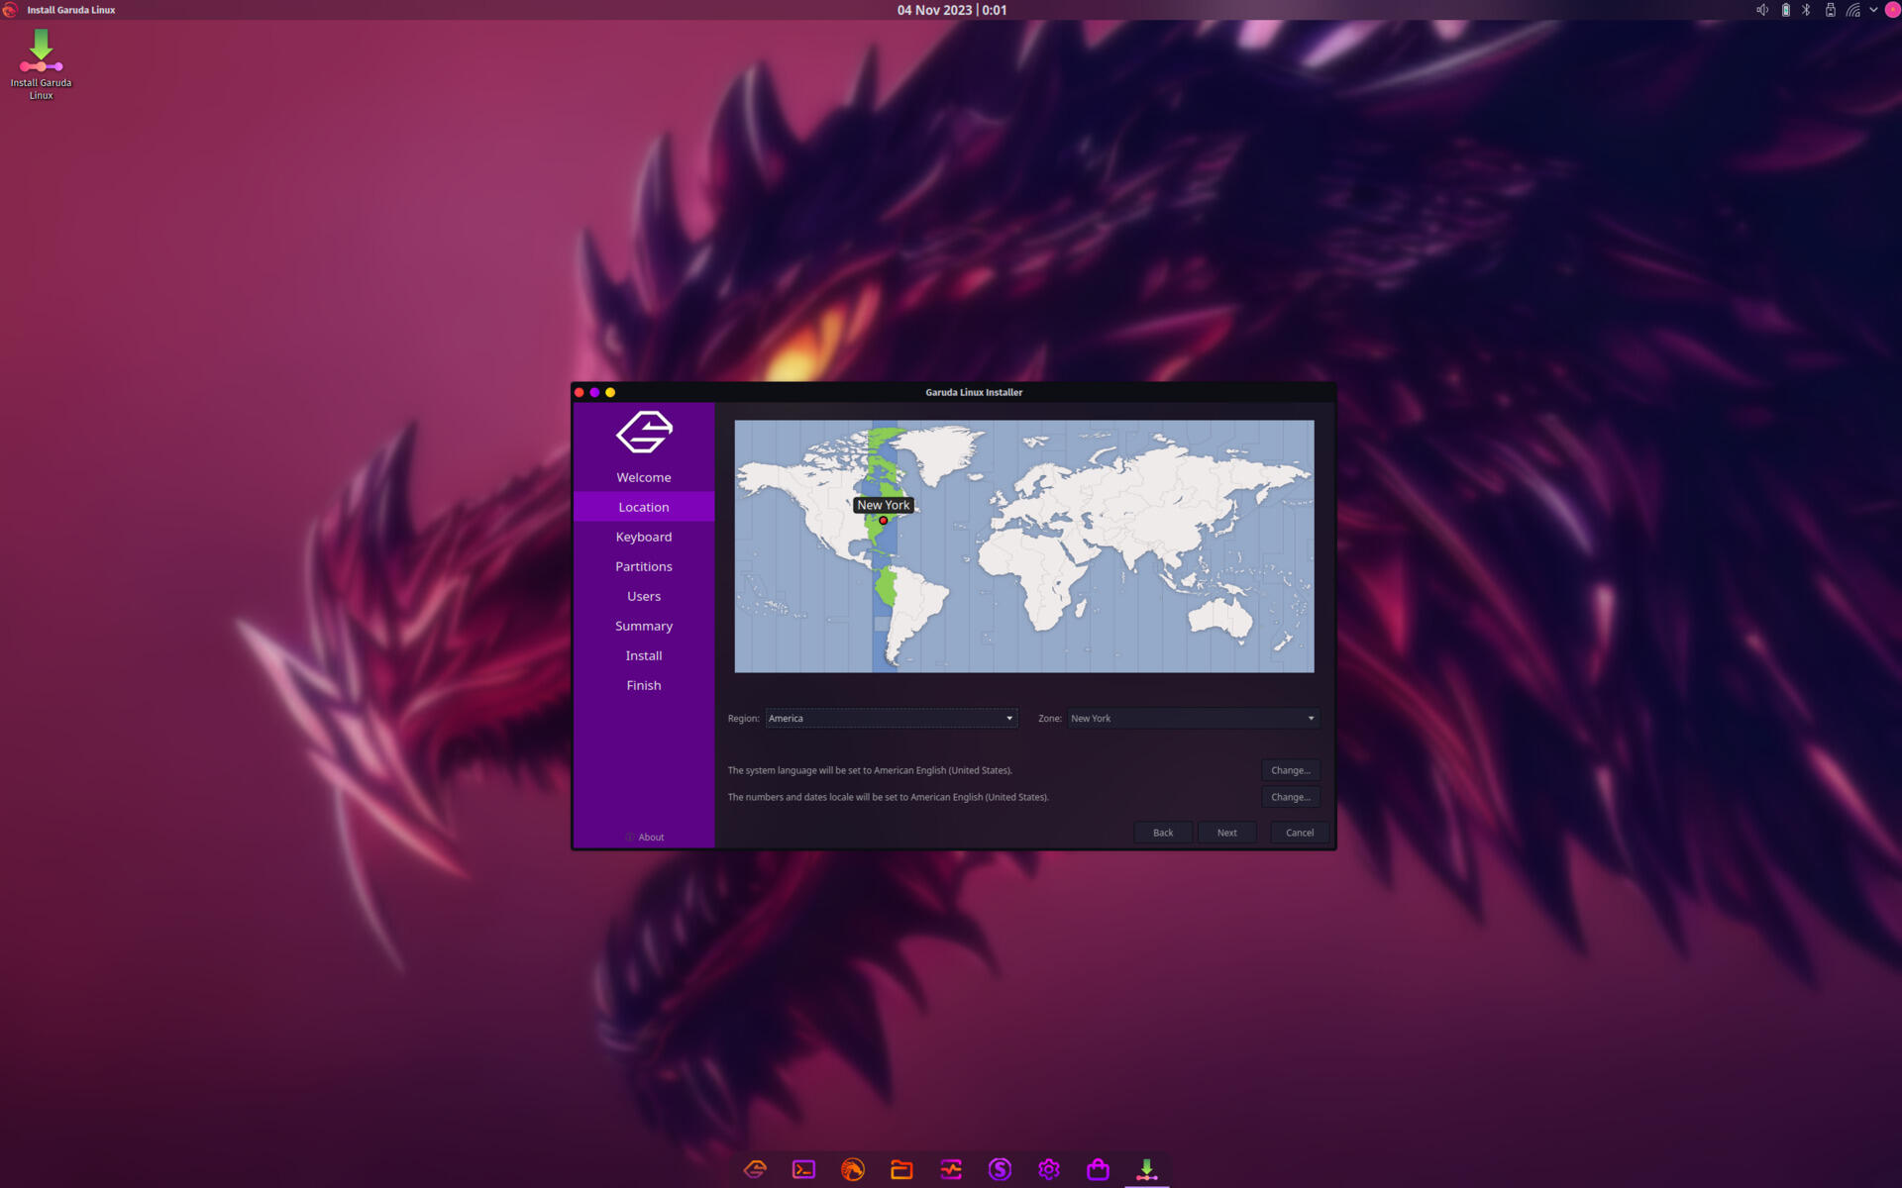Select the Users step in sidebar
Image resolution: width=1902 pixels, height=1188 pixels.
point(644,596)
